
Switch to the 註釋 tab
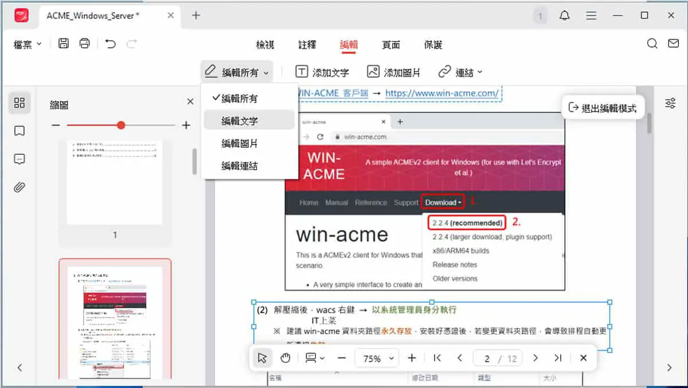(307, 45)
